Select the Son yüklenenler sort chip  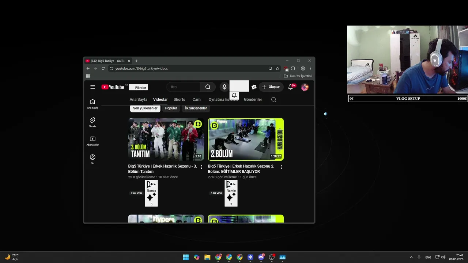coord(145,108)
